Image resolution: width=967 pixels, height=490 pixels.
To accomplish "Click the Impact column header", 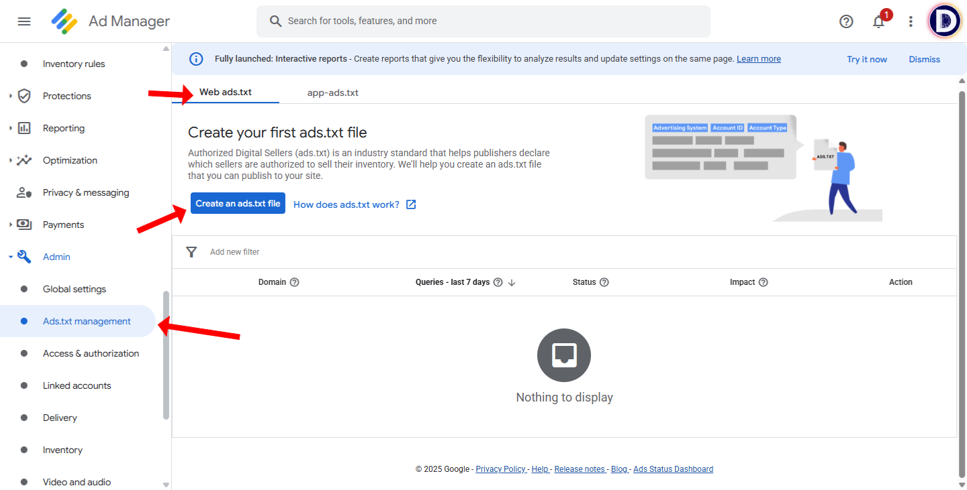I will click(x=743, y=282).
